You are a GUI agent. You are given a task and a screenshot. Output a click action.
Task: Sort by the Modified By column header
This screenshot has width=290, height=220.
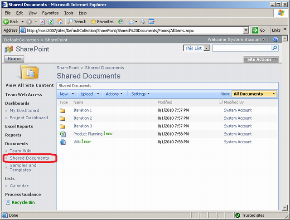click(234, 102)
